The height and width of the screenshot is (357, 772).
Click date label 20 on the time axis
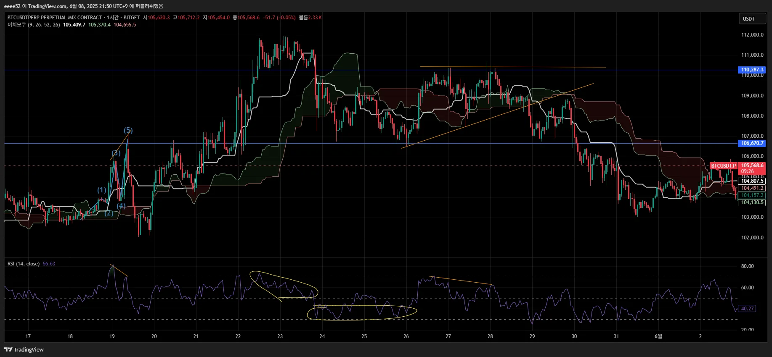pyautogui.click(x=154, y=336)
